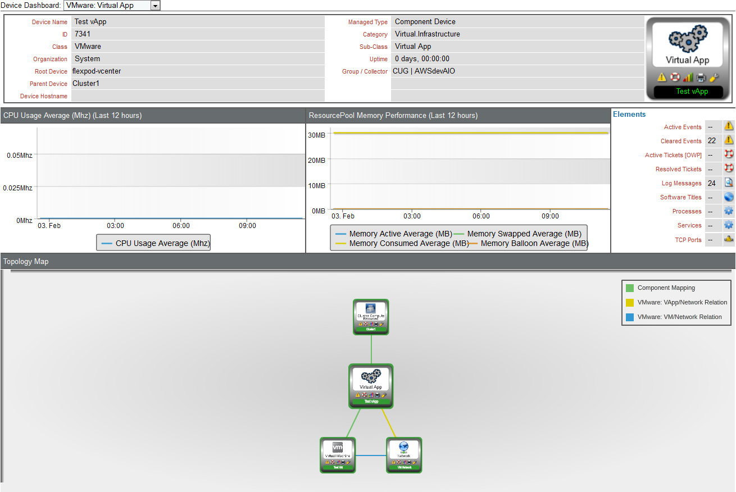Click the warning events icon on device card
The width and height of the screenshot is (736, 492).
(x=662, y=78)
